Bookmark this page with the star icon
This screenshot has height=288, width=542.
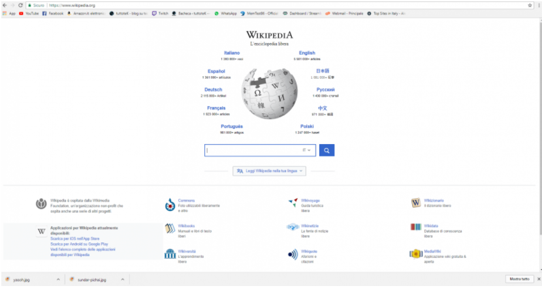point(530,5)
